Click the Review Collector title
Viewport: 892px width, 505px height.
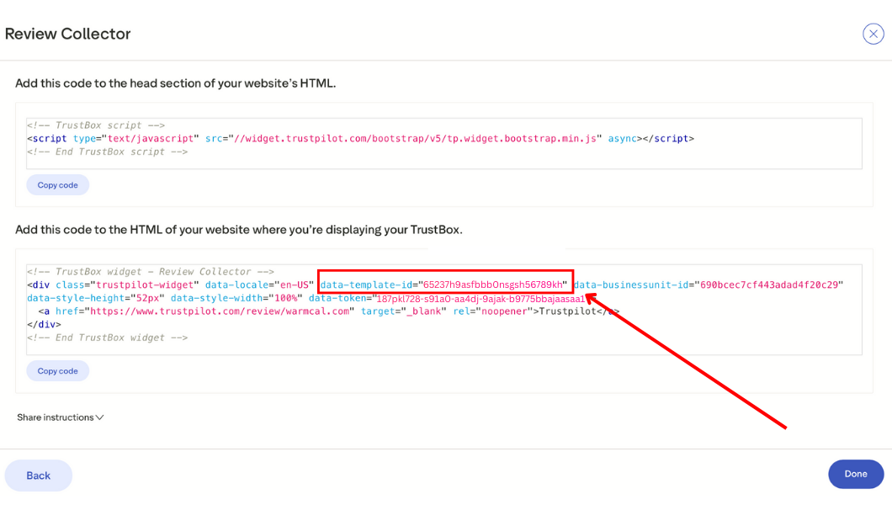[67, 35]
